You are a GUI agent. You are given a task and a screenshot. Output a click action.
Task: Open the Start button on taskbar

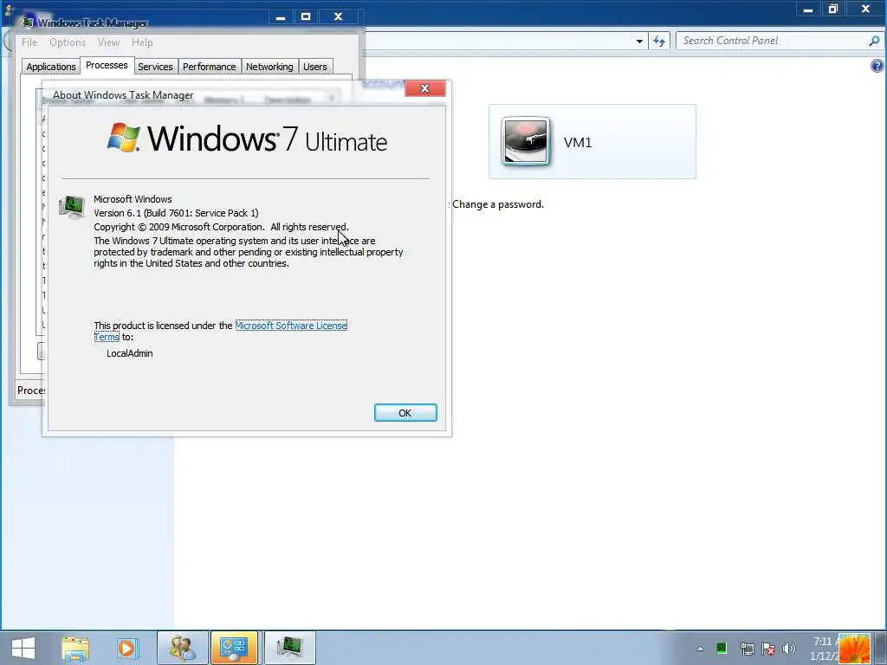23,648
